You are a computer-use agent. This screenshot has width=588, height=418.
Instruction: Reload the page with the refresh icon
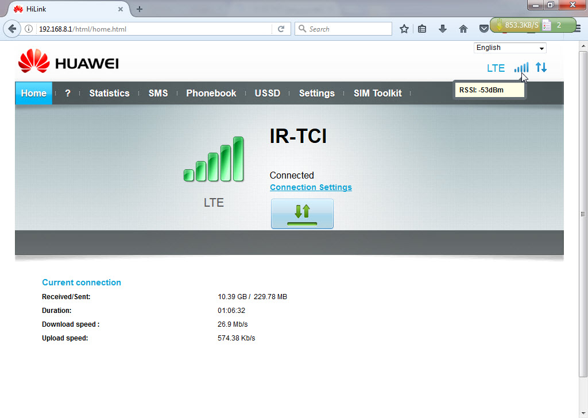point(281,29)
